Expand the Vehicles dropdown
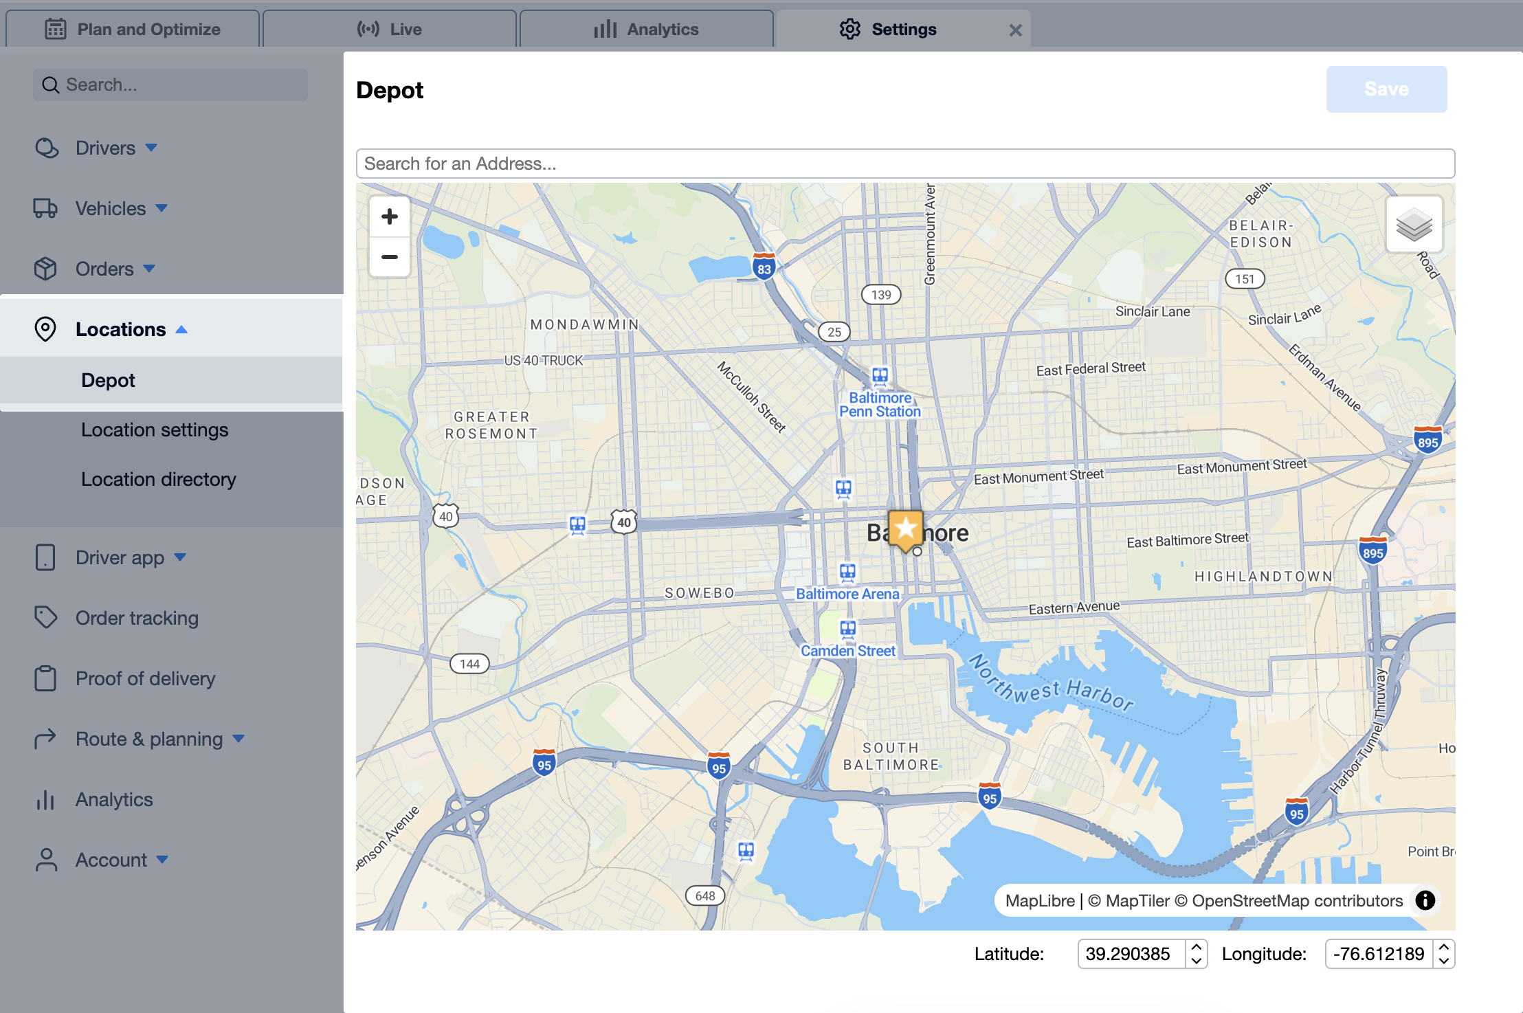The image size is (1523, 1013). click(x=162, y=208)
